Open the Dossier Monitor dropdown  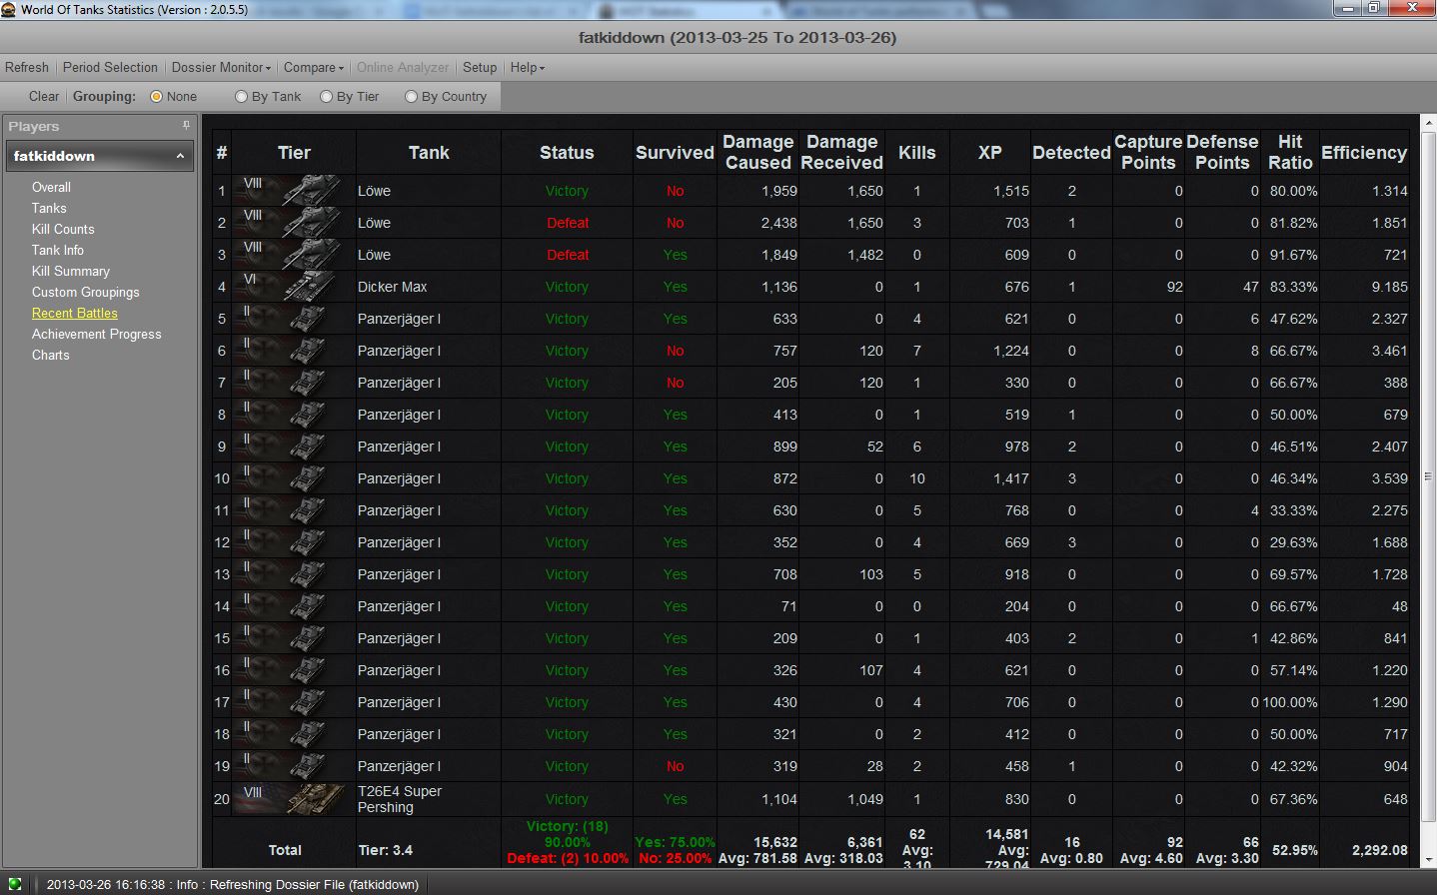pyautogui.click(x=220, y=67)
